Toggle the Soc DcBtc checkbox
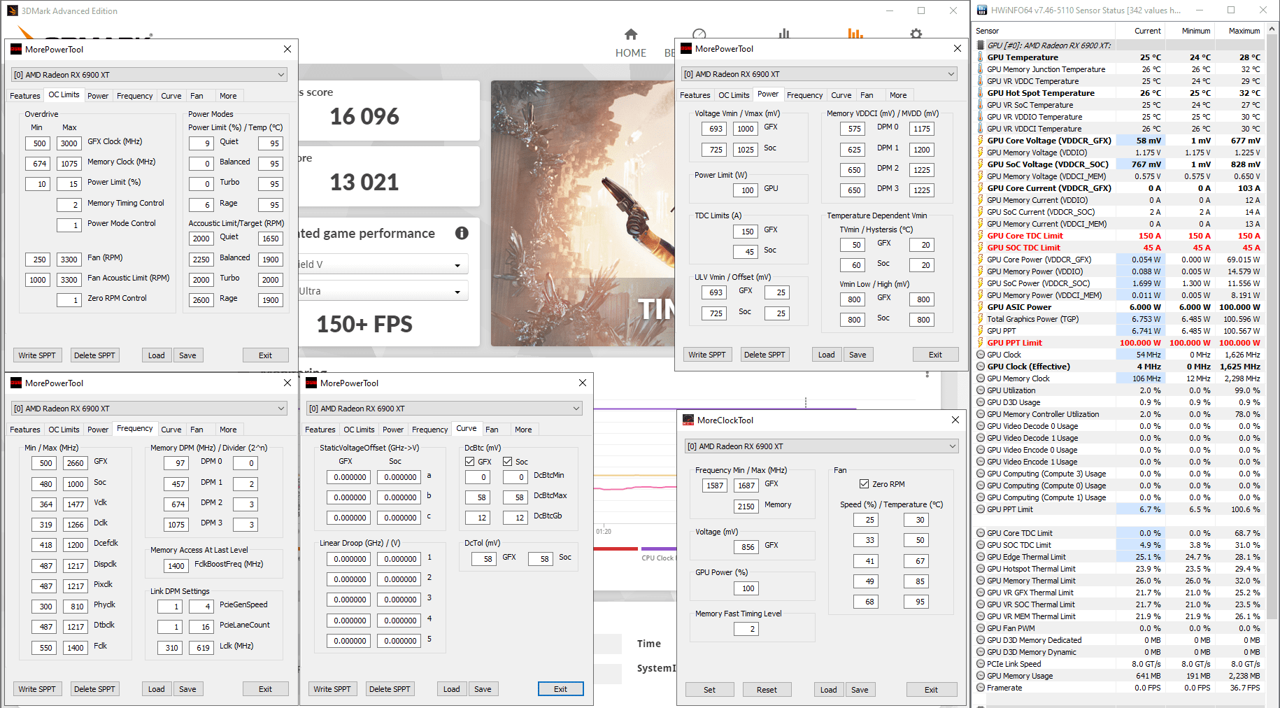This screenshot has width=1280, height=708. click(508, 462)
